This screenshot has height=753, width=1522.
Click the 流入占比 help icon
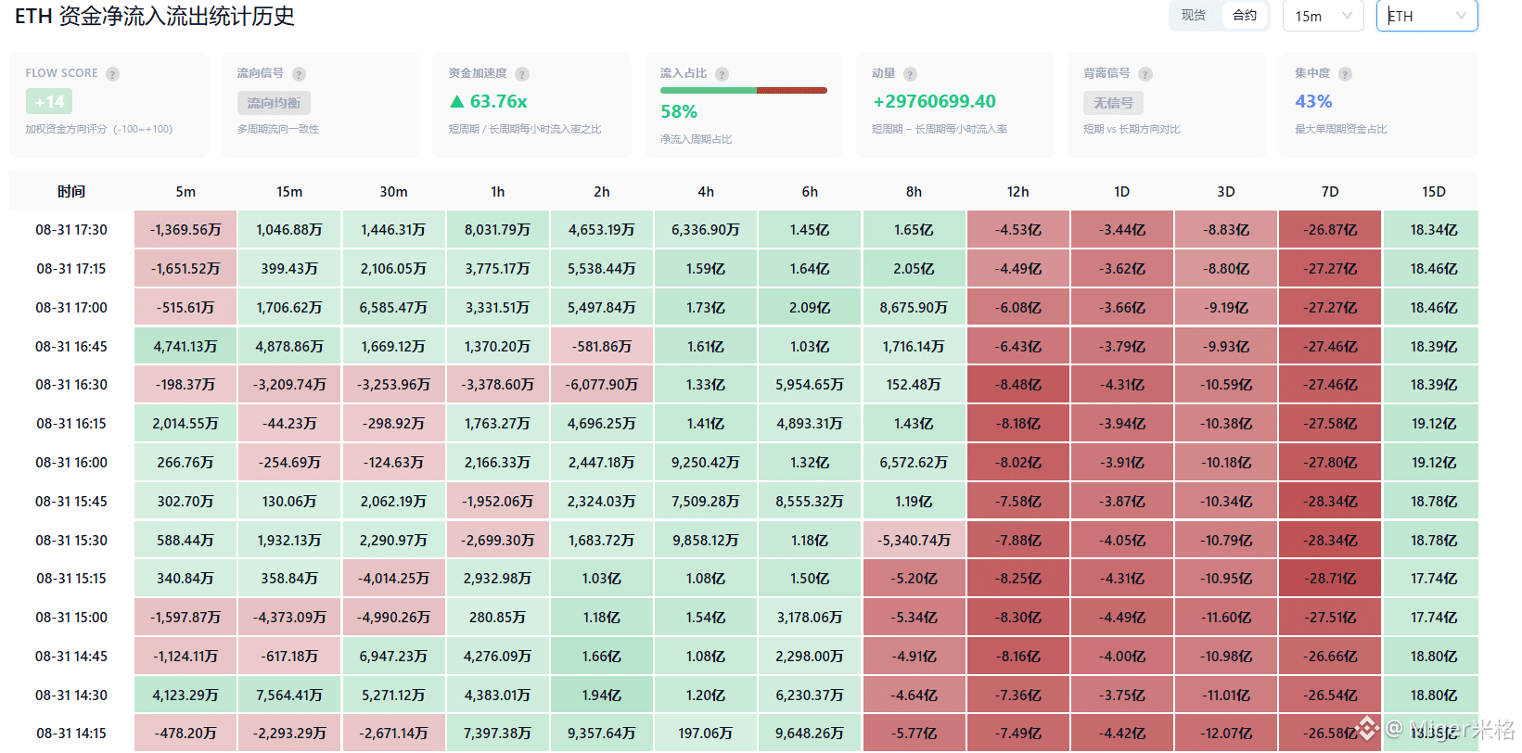pyautogui.click(x=722, y=74)
